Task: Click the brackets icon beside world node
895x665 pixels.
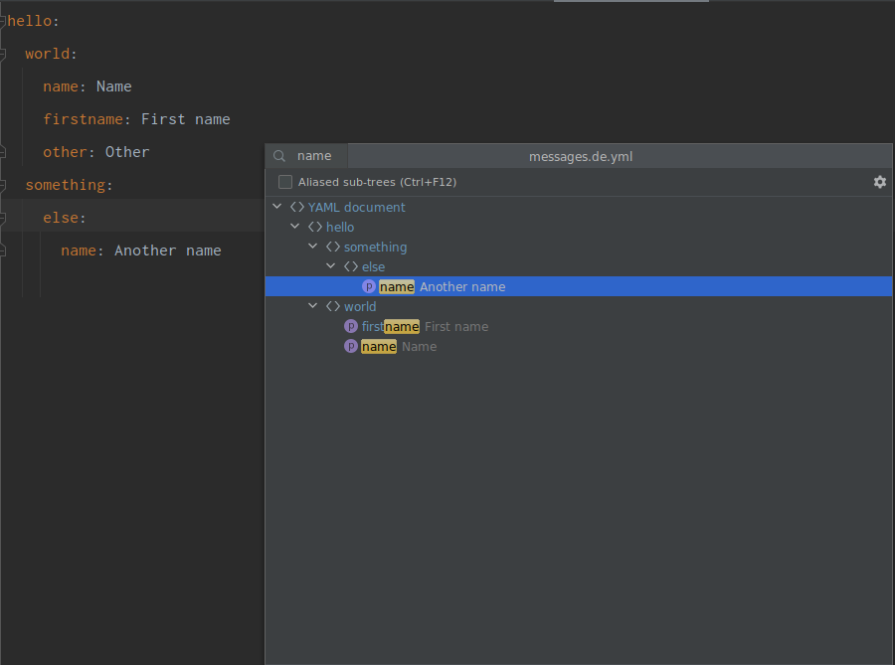Action: click(333, 307)
